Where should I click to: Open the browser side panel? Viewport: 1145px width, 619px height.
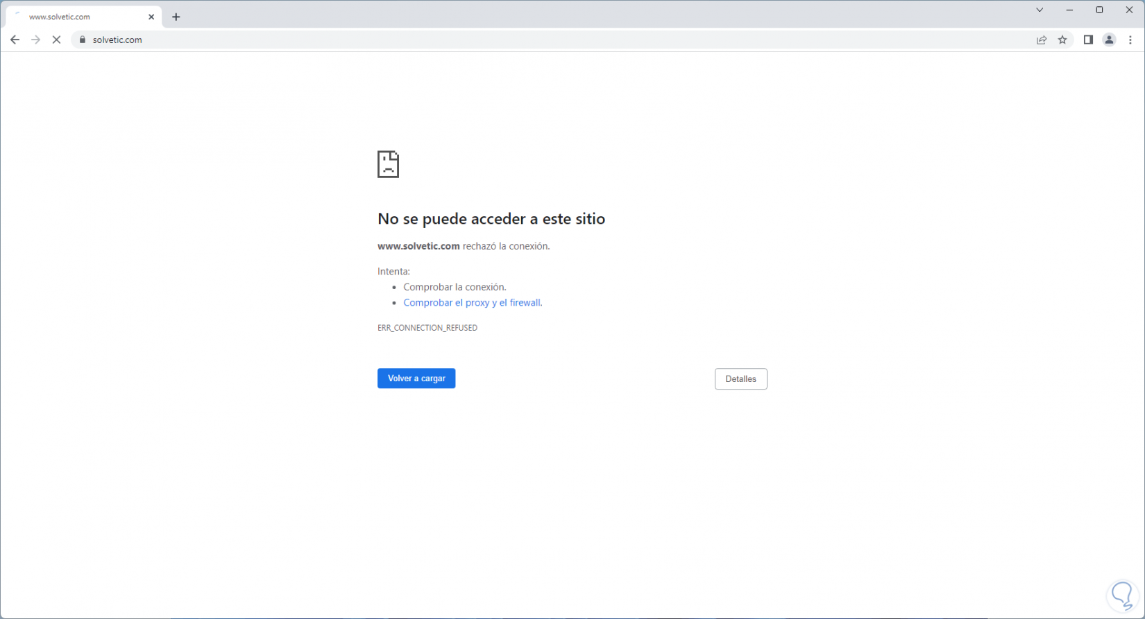tap(1088, 40)
